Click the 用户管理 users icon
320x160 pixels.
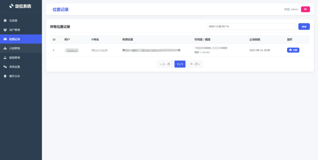pyautogui.click(x=5, y=30)
